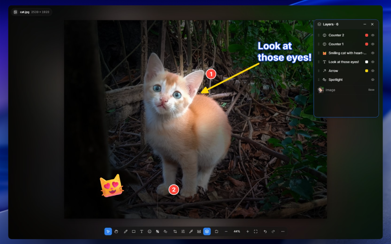
Task: Hide the Counter 1 layer
Action: 373,44
